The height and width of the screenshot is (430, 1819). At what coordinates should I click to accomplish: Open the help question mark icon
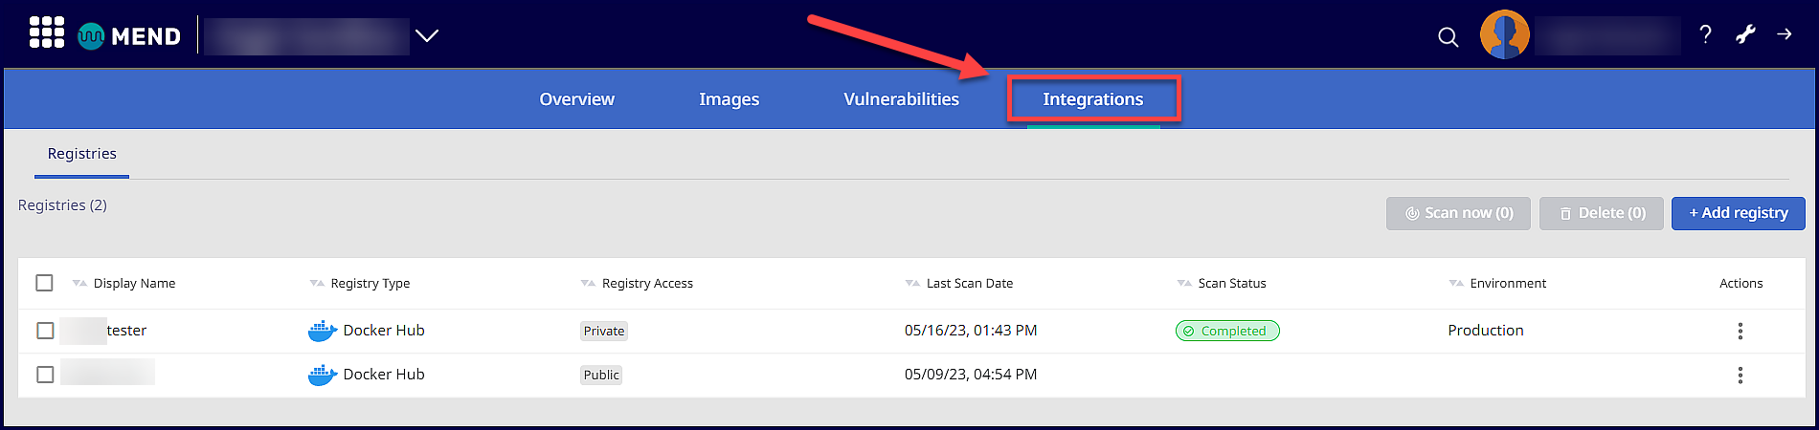(1705, 35)
